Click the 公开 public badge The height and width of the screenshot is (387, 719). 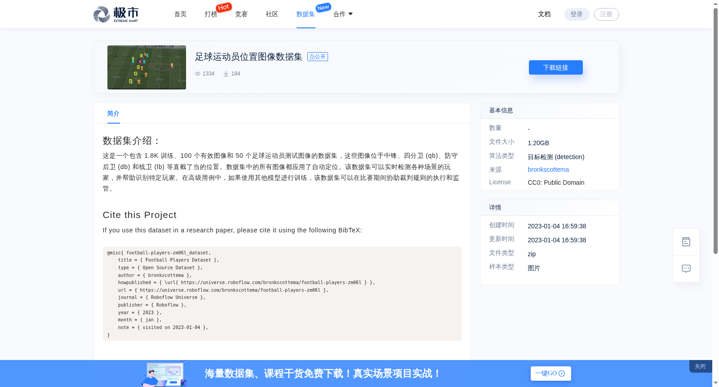[318, 57]
